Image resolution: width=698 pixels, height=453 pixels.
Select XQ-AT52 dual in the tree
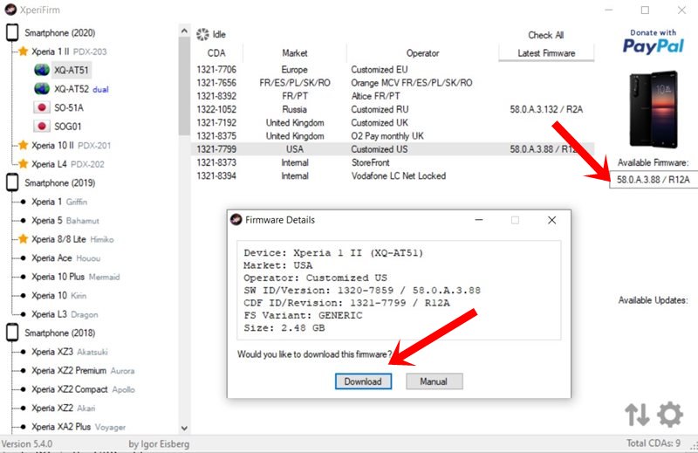(x=81, y=89)
